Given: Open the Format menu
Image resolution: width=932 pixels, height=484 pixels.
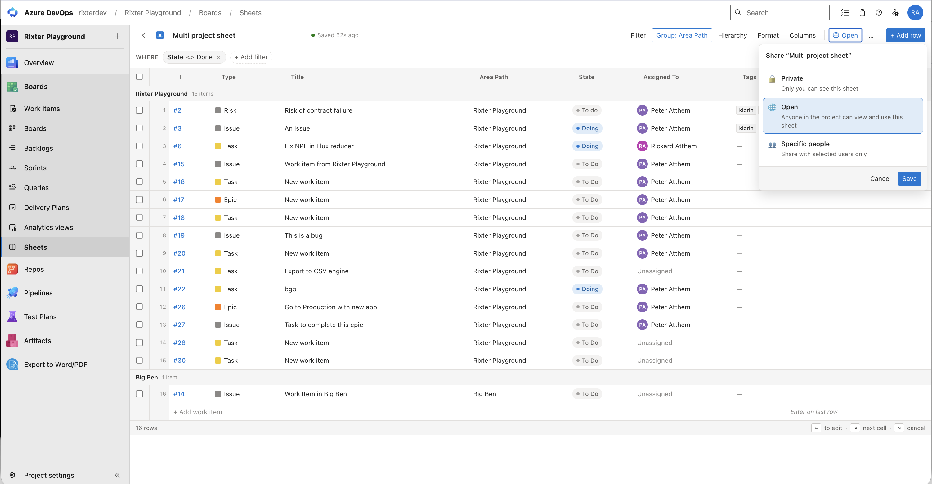Looking at the screenshot, I should 768,35.
